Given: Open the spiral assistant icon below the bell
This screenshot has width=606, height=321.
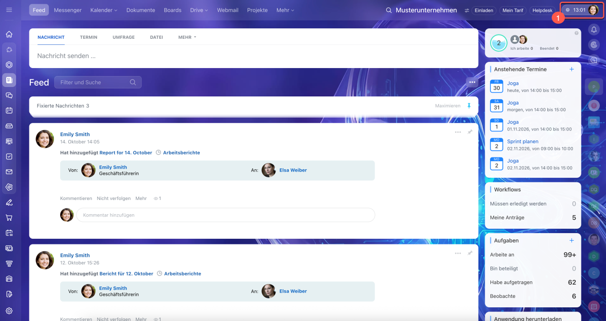Looking at the screenshot, I should [x=594, y=44].
